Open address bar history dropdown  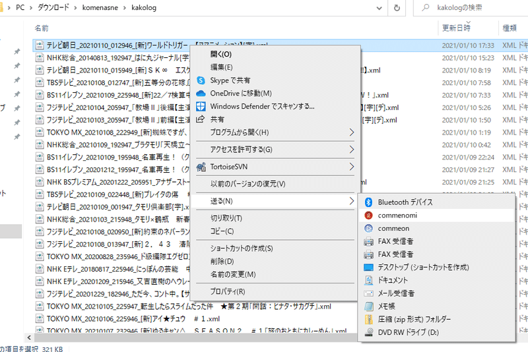(379, 8)
